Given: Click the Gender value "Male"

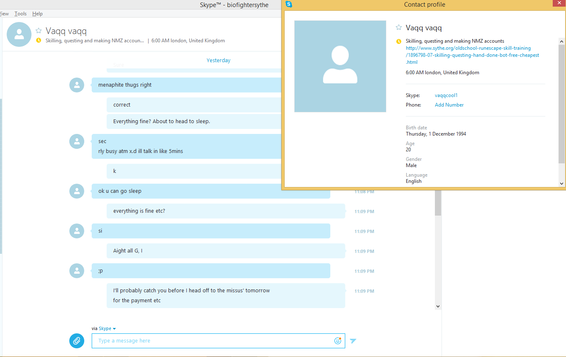Looking at the screenshot, I should pos(411,165).
